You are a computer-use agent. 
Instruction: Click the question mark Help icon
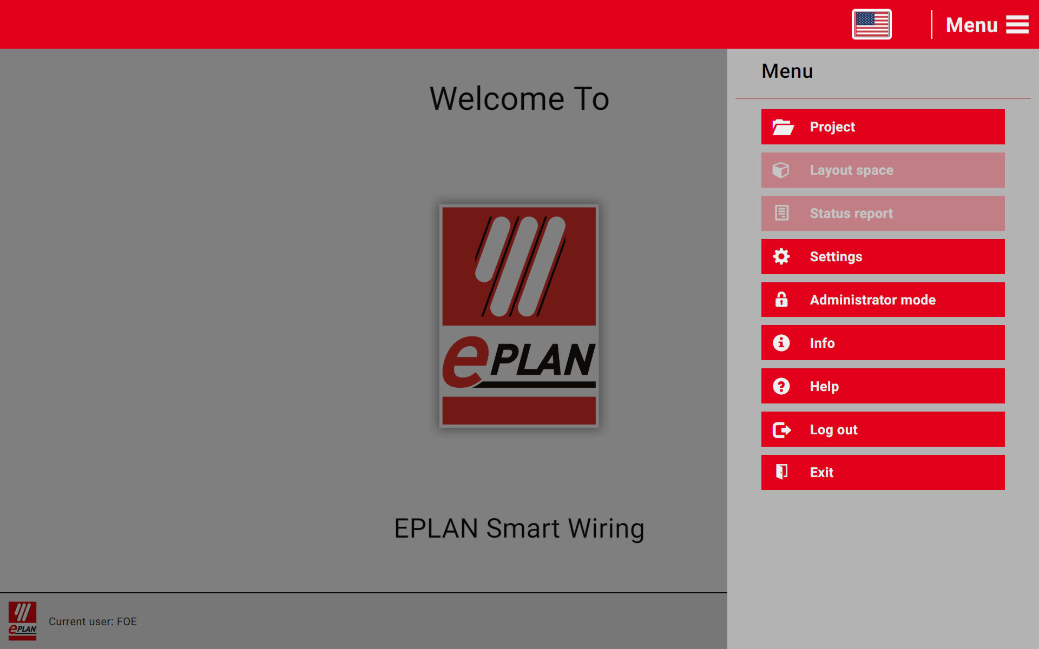coord(781,386)
